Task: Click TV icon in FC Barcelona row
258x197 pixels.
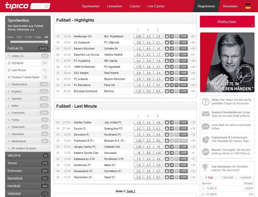Action: click(x=177, y=85)
